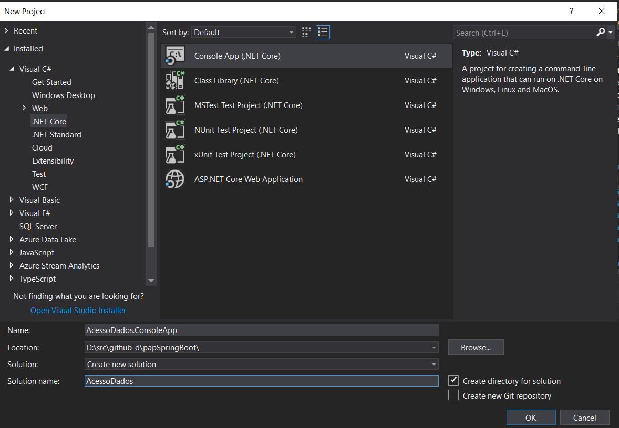Expand the JavaScript node
Screen dimensions: 619x428
pyautogui.click(x=12, y=252)
